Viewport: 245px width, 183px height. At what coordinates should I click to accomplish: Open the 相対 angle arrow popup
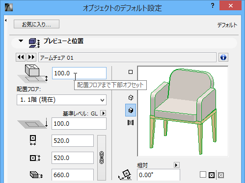click(177, 165)
